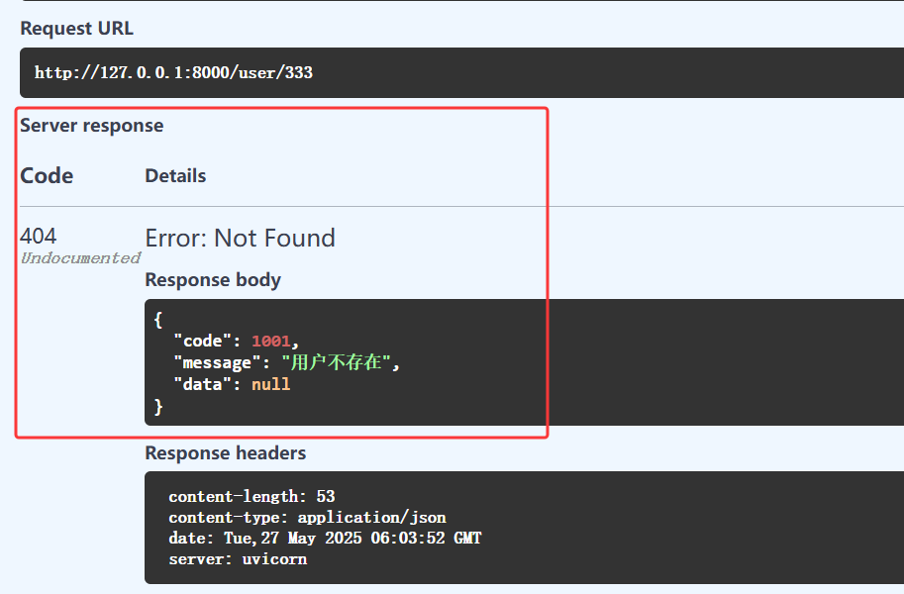Image resolution: width=904 pixels, height=594 pixels.
Task: Click the content-type: application/json header line
Action: coord(307,518)
